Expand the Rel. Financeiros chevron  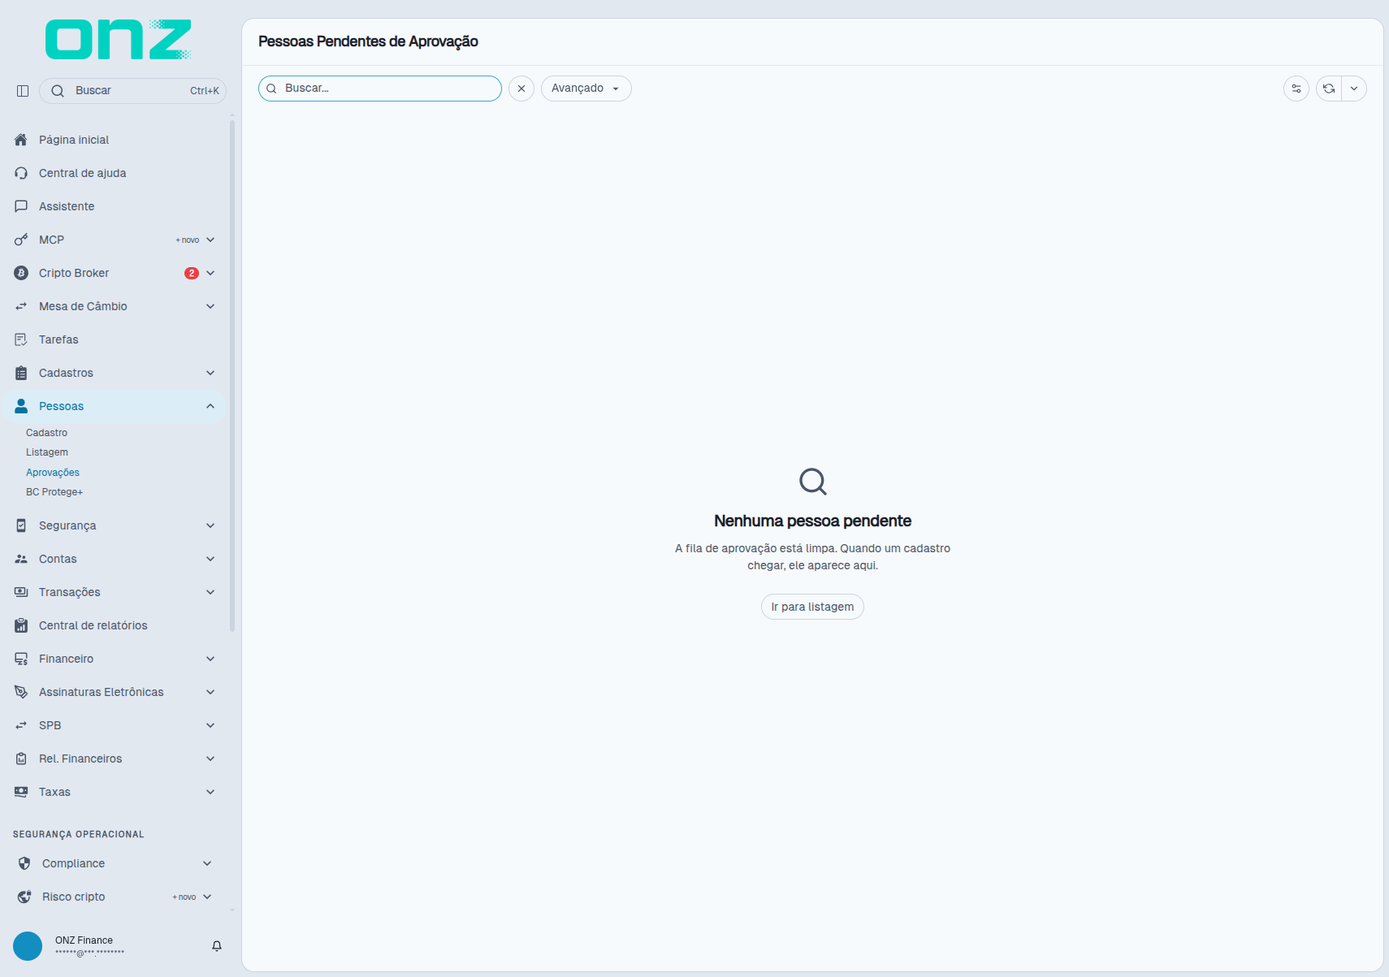click(210, 759)
